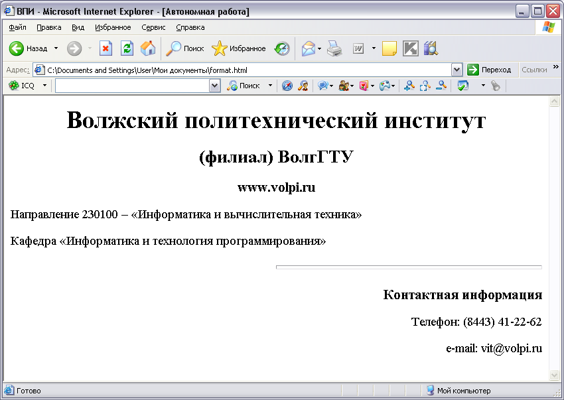The image size is (564, 400).
Task: Refresh the page with the green arrows icon
Action: [127, 48]
